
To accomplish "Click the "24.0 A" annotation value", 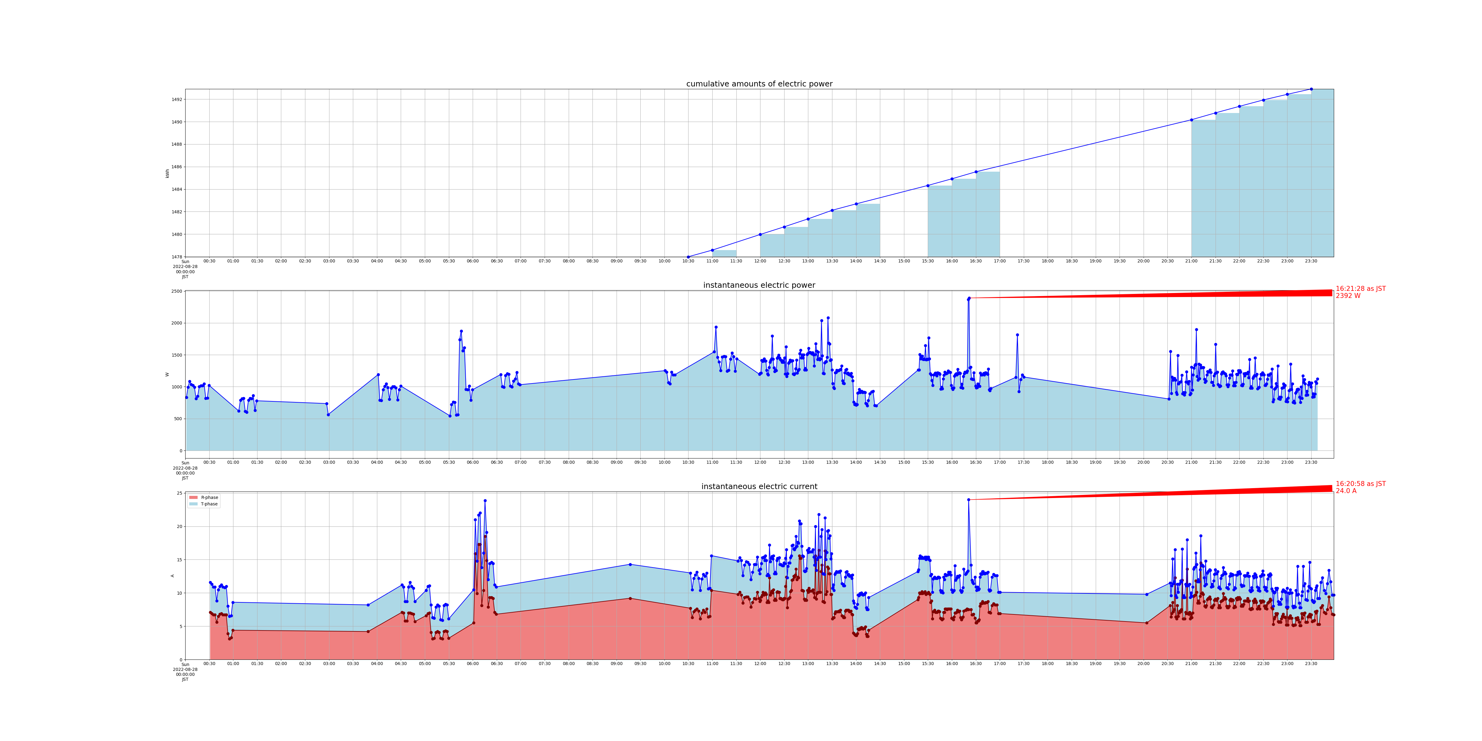I will pyautogui.click(x=1346, y=491).
